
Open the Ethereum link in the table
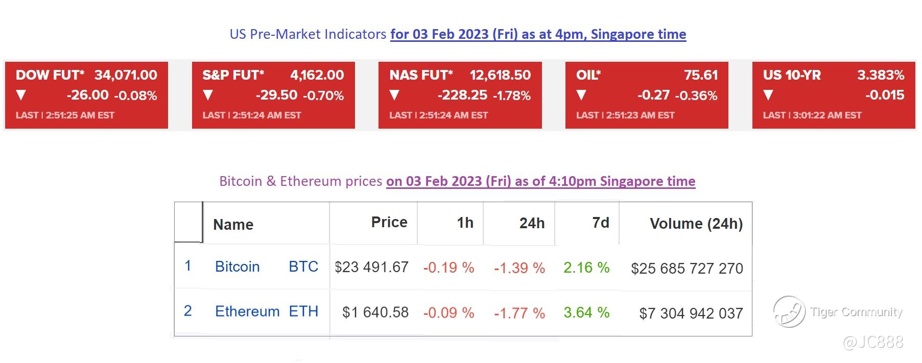(247, 311)
